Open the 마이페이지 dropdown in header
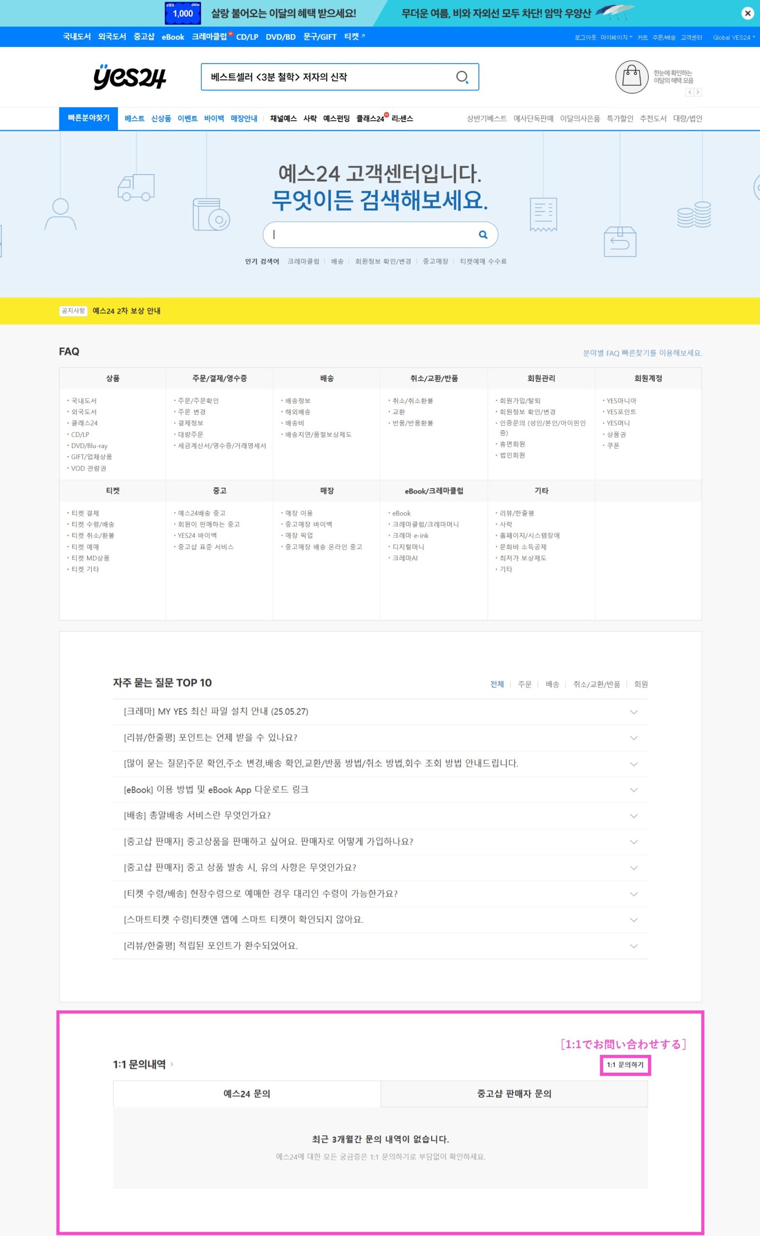Viewport: 760px width, 1236px height. [x=616, y=38]
